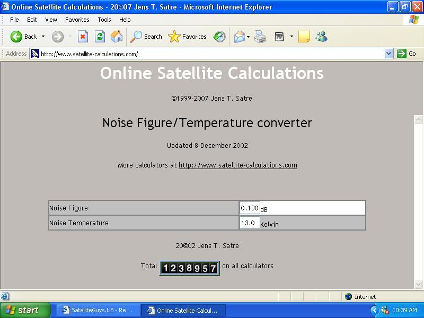Open Favorites star button
The width and height of the screenshot is (424, 318).
point(187,37)
